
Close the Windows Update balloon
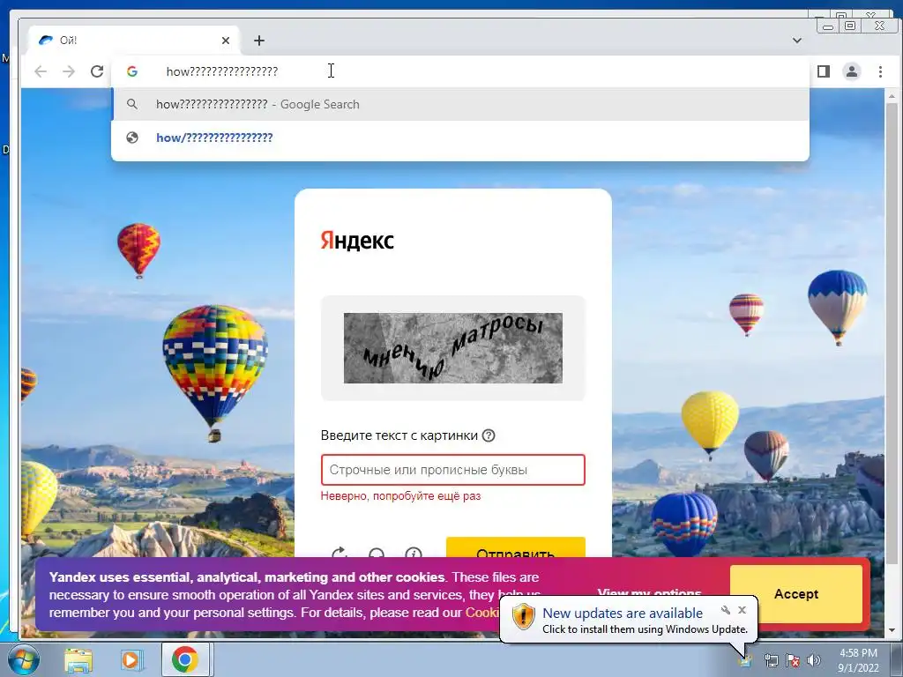[x=743, y=610]
